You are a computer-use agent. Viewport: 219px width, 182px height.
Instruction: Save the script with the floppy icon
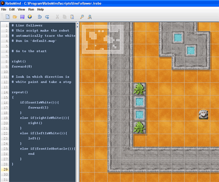click(22, 17)
